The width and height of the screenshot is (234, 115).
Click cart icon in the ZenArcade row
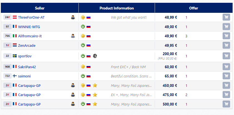tap(226, 45)
